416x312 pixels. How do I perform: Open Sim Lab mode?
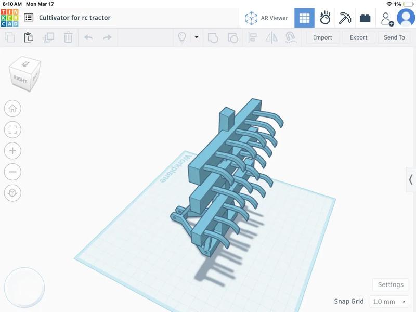(x=325, y=17)
